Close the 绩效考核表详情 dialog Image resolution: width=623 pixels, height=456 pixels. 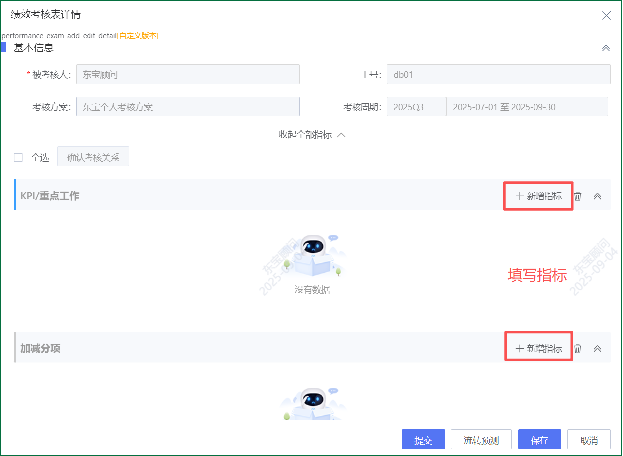606,15
